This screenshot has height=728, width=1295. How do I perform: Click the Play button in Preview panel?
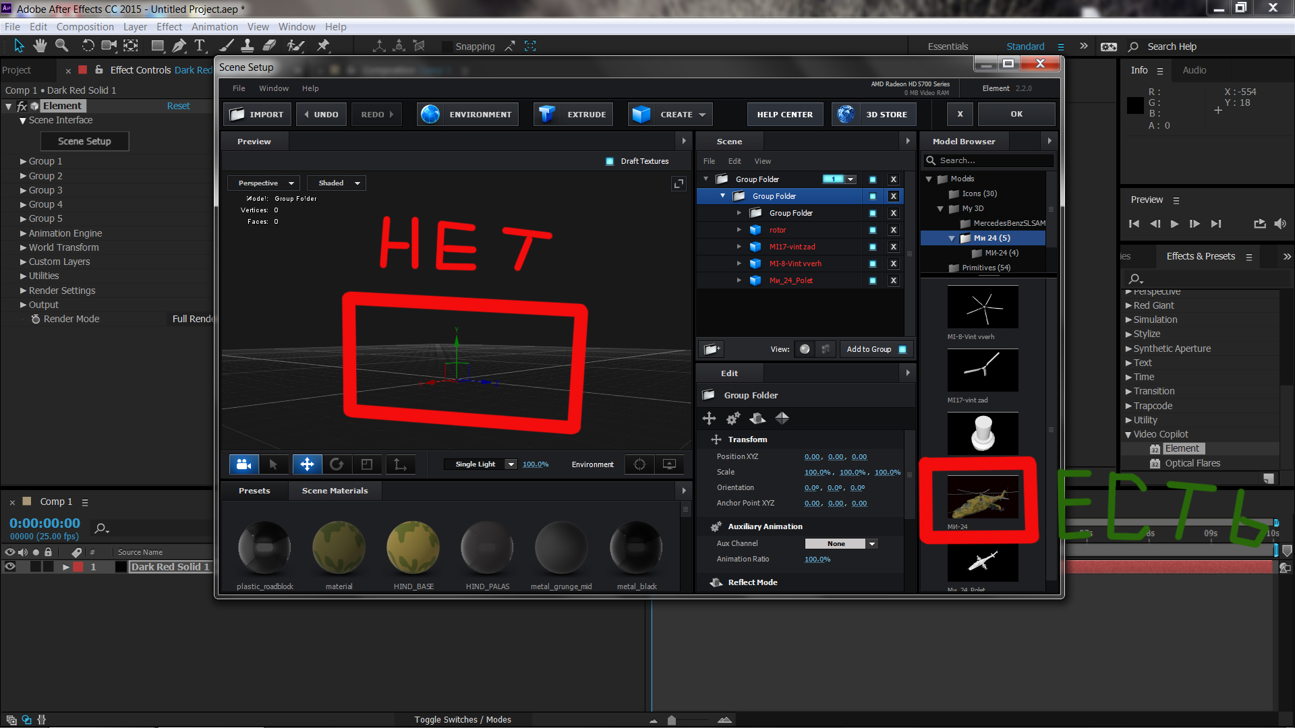pyautogui.click(x=1174, y=224)
